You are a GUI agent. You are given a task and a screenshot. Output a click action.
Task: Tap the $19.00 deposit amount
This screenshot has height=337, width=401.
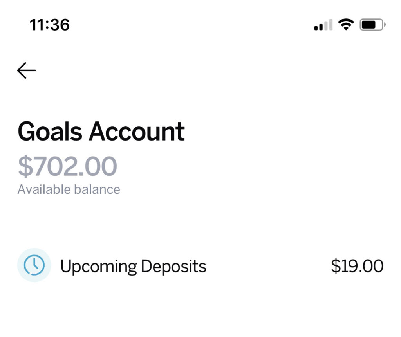[357, 265]
